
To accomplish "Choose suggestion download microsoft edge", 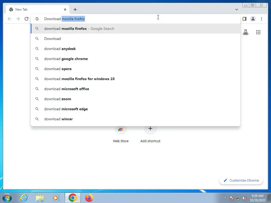I will point(135,109).
